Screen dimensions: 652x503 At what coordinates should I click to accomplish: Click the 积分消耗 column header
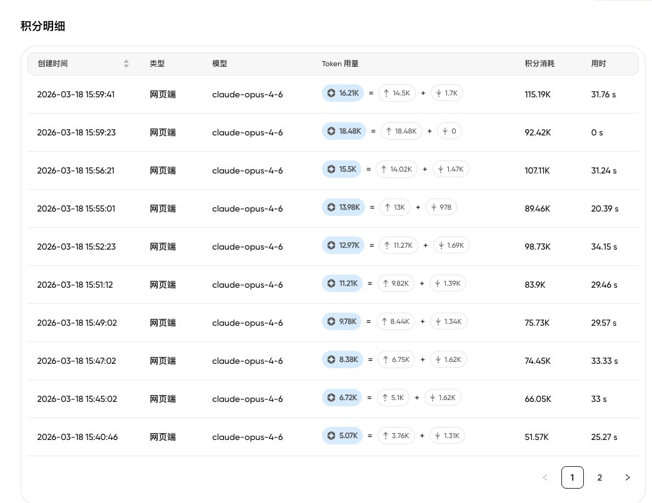[539, 64]
